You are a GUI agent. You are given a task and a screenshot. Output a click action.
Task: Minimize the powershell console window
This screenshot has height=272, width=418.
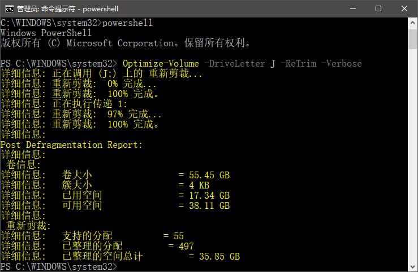(353, 8)
